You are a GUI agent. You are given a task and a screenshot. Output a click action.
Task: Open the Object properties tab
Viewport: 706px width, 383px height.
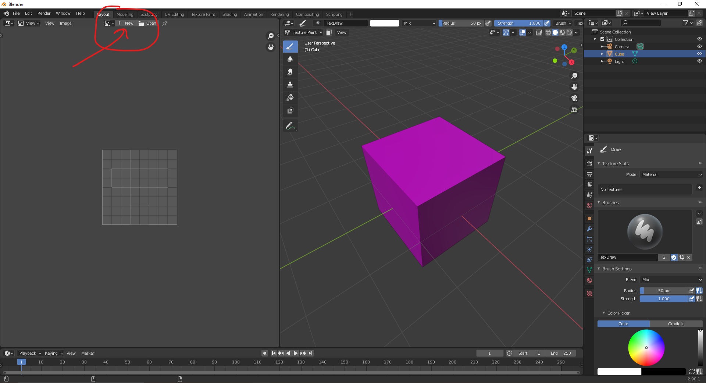click(x=589, y=219)
